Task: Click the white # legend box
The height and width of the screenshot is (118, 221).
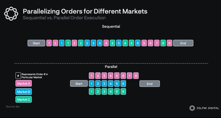Action: click(x=18, y=75)
